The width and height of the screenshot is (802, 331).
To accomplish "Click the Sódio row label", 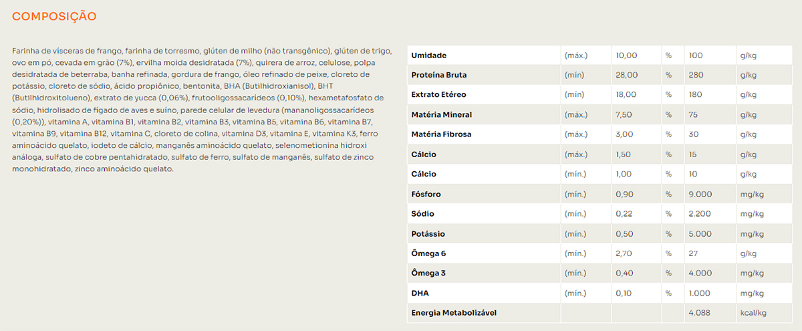I will coord(422,214).
